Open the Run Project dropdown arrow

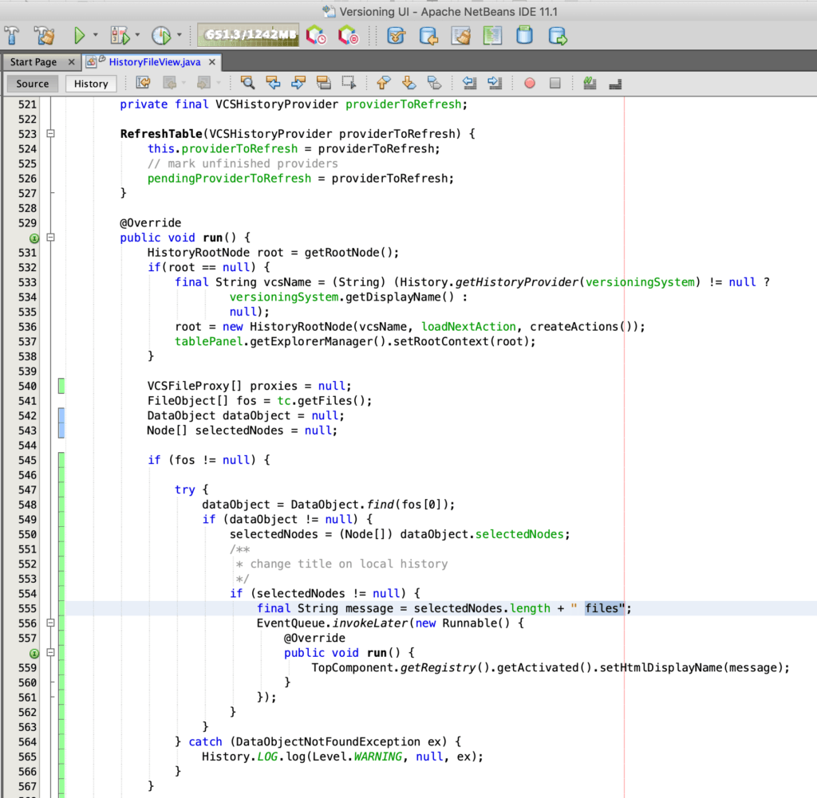[x=95, y=35]
